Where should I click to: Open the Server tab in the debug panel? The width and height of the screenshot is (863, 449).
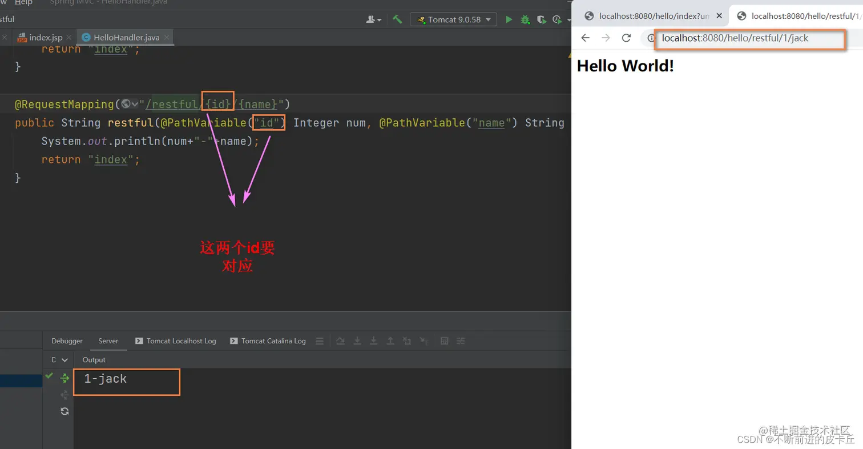point(108,341)
